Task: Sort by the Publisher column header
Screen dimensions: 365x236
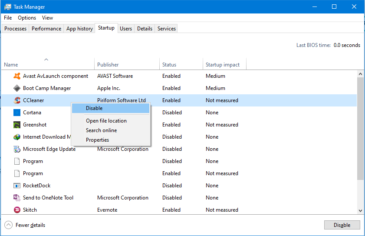Action: [x=127, y=65]
